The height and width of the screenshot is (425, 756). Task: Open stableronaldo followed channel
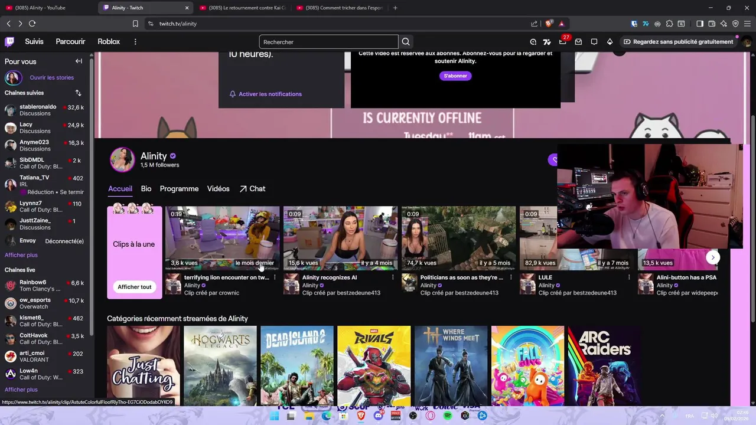[x=45, y=110]
